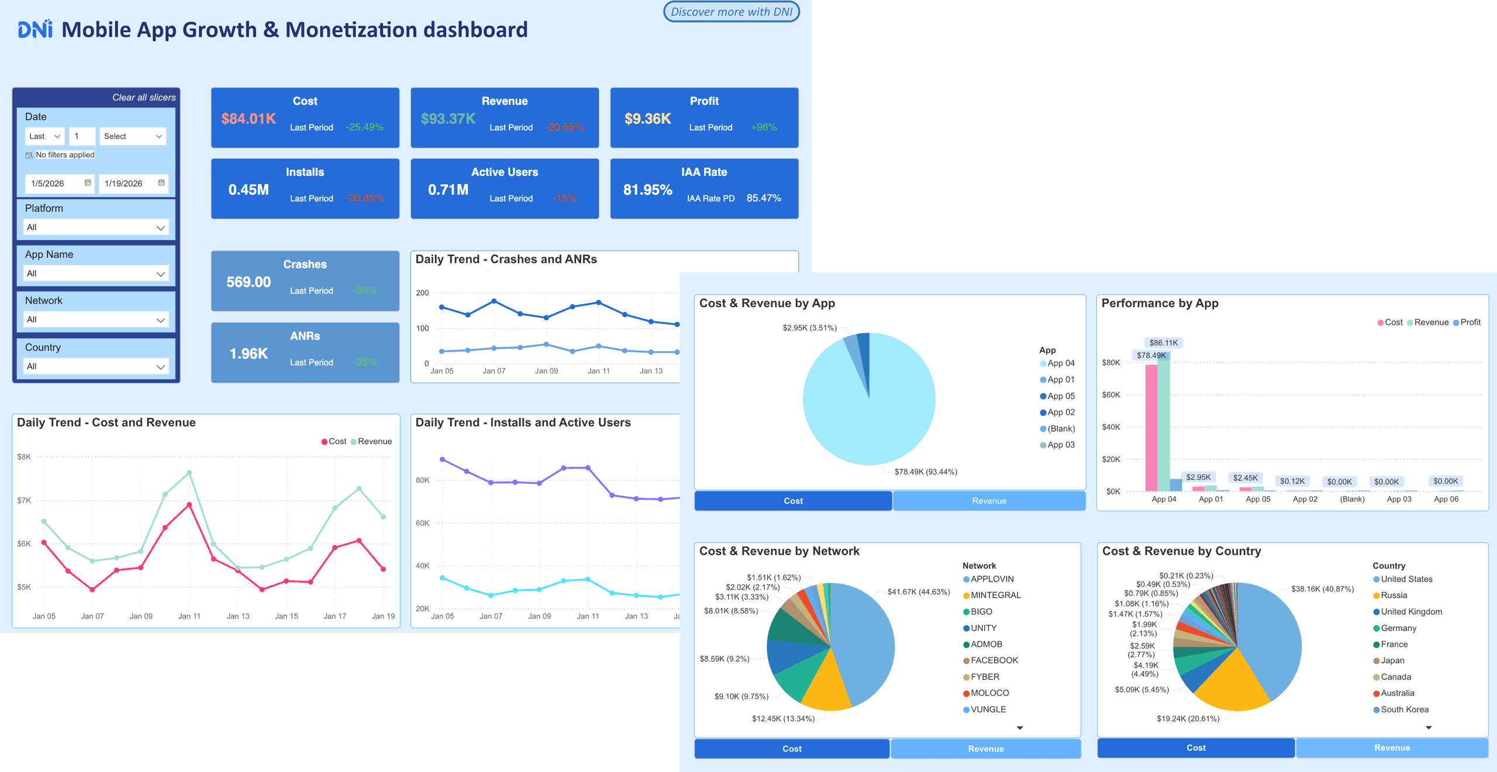Select Revenue tab under Cost & Revenue by Network

[986, 749]
